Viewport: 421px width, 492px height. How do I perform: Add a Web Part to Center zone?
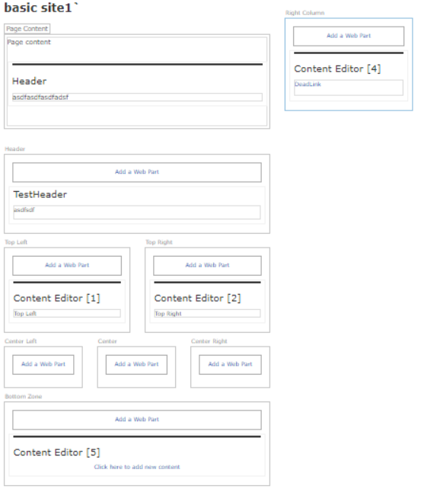point(136,365)
